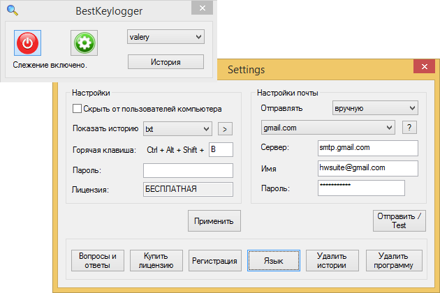
Task: Close the BestKeylogger window
Action: point(202,8)
